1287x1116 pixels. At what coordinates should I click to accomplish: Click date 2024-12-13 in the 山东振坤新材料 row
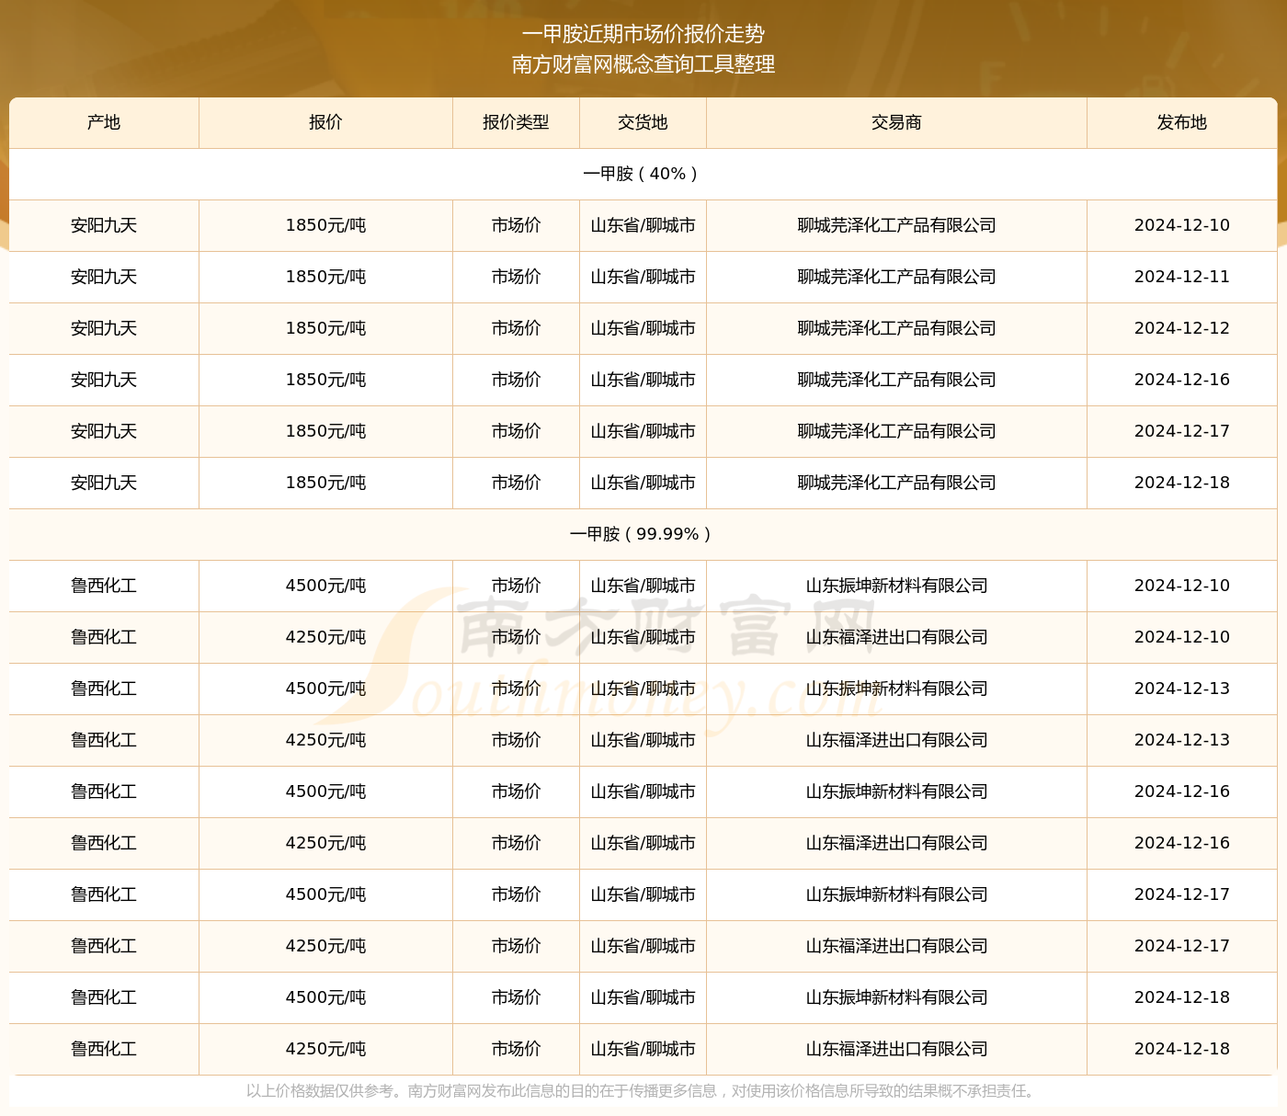1182,689
